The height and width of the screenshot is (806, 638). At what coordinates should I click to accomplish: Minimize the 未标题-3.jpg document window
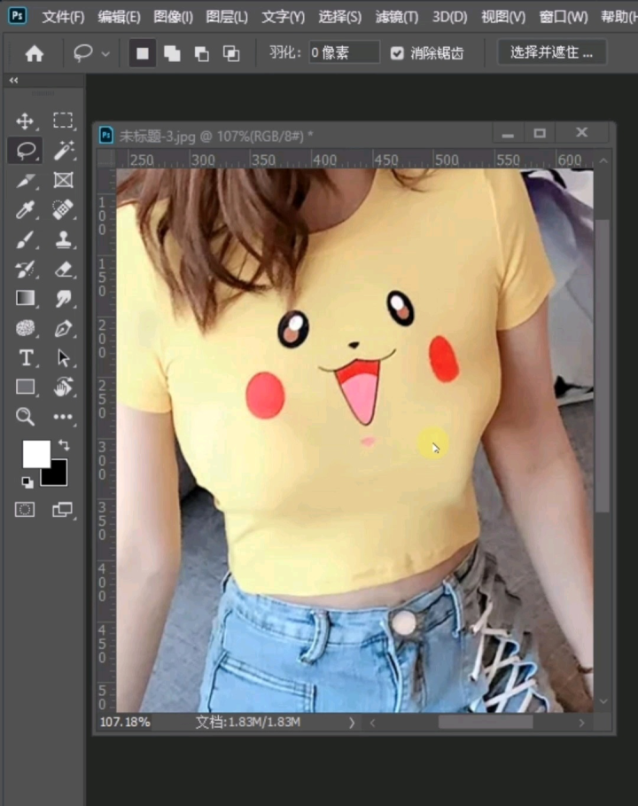(508, 134)
